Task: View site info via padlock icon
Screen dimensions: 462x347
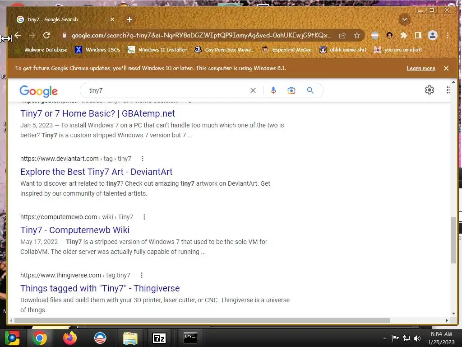Action: [x=64, y=35]
